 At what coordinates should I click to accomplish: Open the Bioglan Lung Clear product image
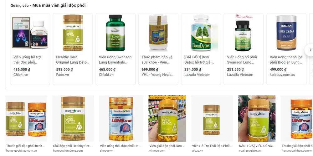[286, 33]
